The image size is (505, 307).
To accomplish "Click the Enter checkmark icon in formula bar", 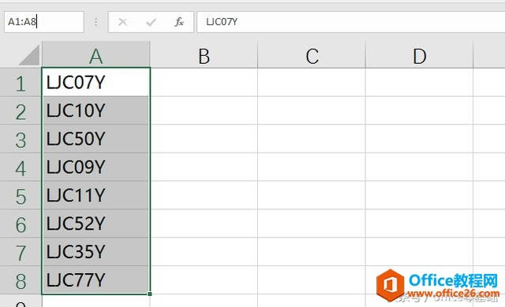I will [151, 22].
